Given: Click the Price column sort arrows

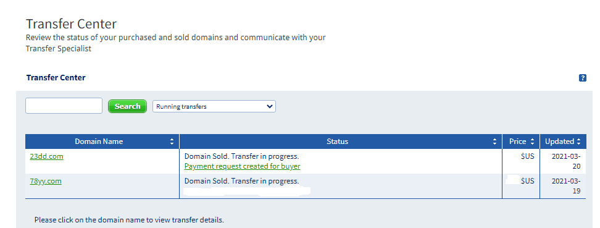Looking at the screenshot, I should pyautogui.click(x=532, y=141).
